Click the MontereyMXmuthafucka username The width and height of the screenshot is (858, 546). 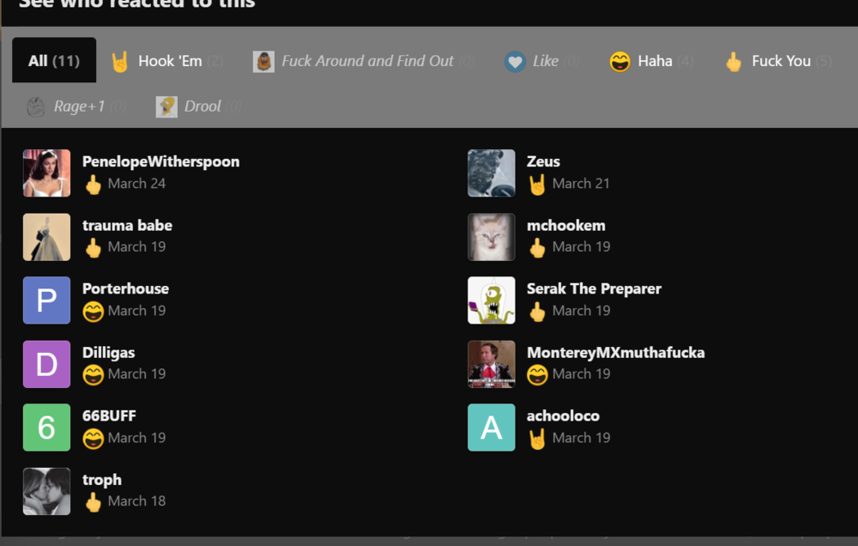tap(615, 353)
